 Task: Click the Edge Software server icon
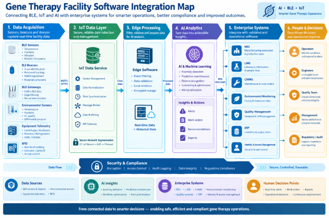point(144,56)
